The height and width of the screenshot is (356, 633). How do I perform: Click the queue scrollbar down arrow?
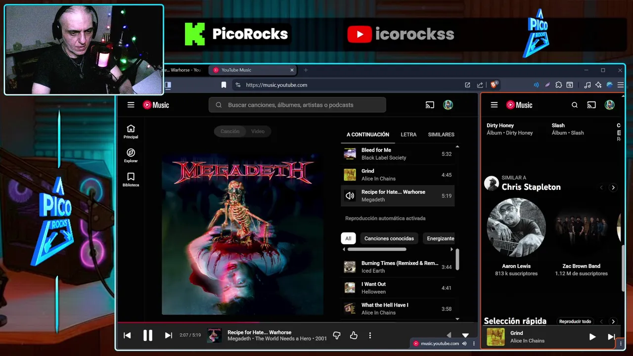[x=457, y=319]
